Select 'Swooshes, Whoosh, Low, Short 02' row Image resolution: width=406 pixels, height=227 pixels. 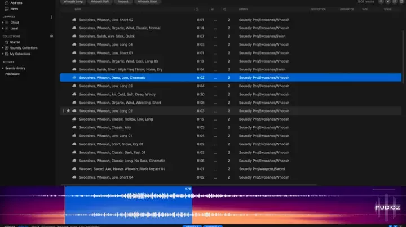click(231, 20)
